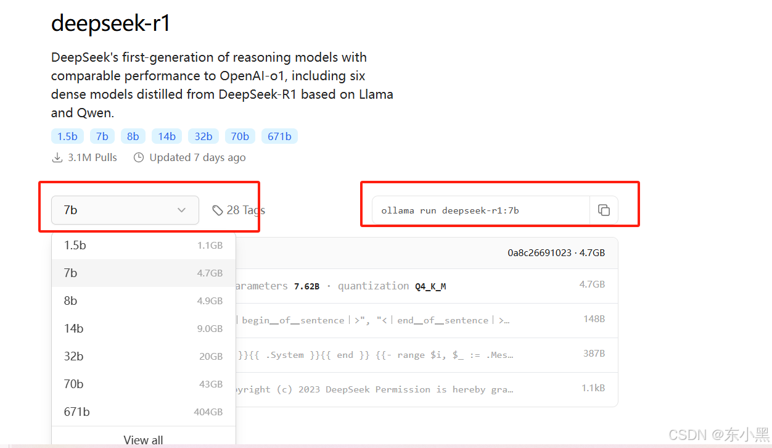Open the parameters 7.62B quantization Q4_K_M row

tap(427, 286)
